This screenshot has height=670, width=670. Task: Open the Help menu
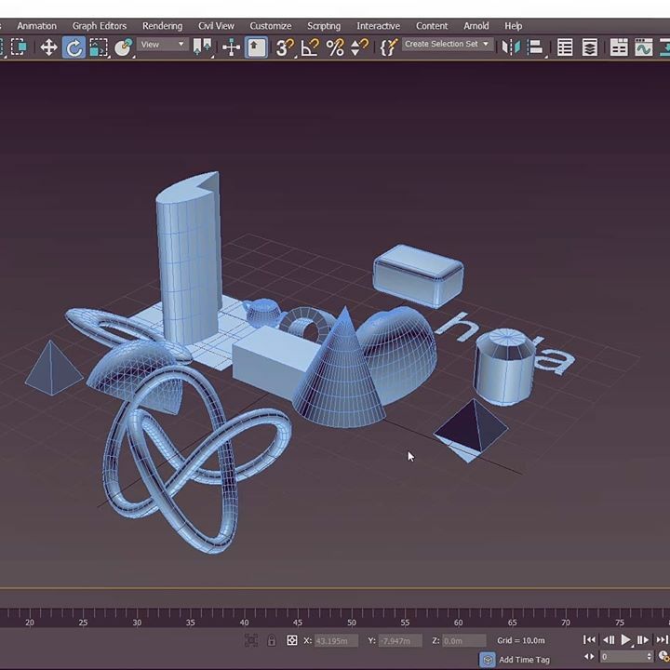(x=513, y=26)
